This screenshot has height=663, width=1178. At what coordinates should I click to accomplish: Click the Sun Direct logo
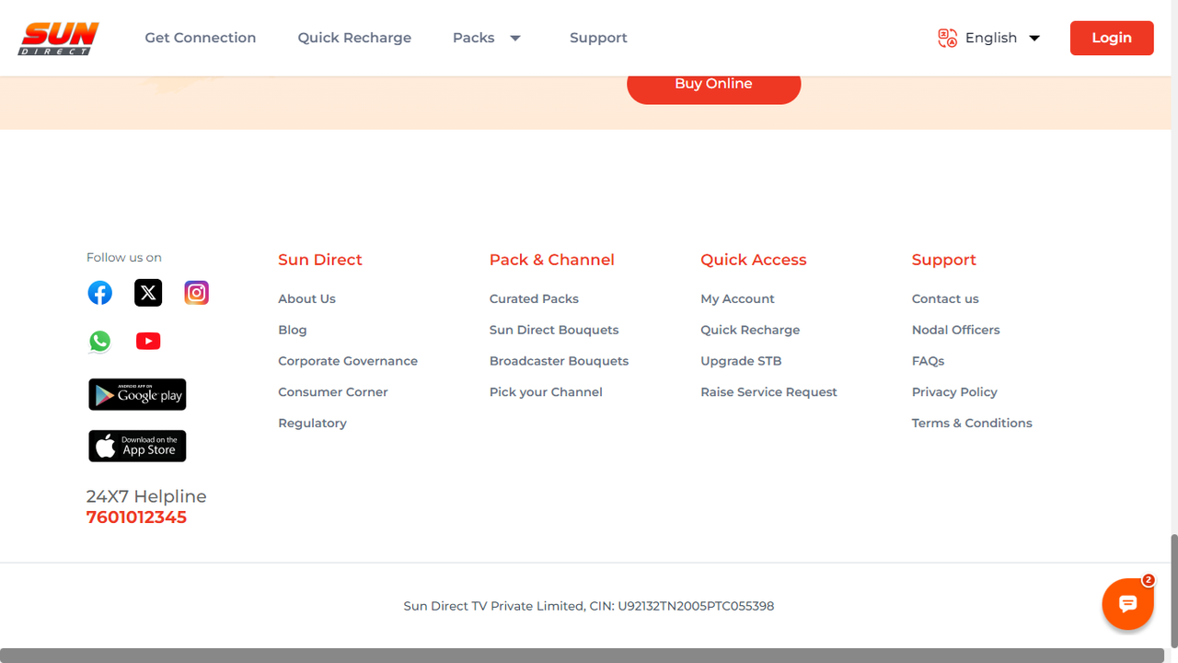coord(59,38)
